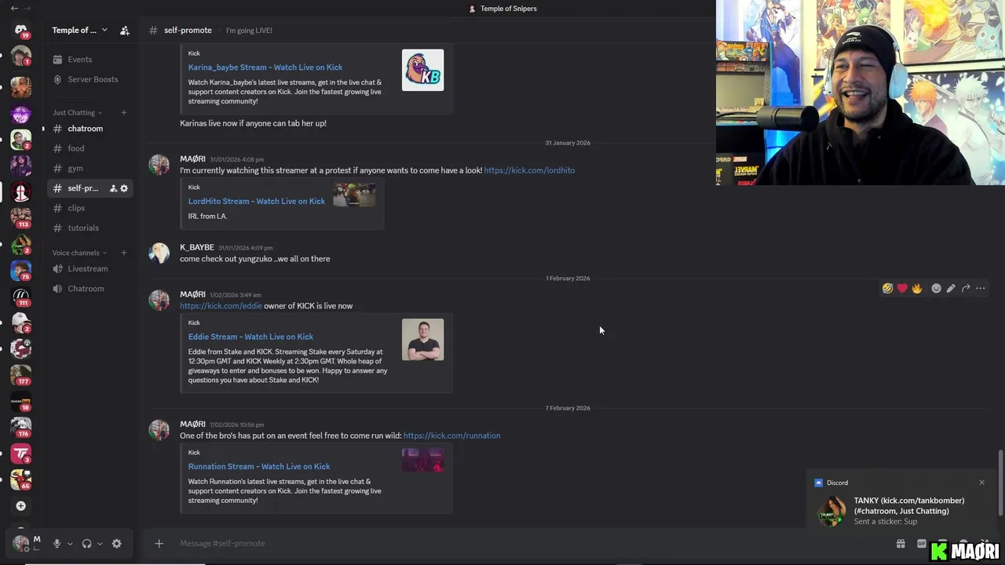Open server with 65 unread badge

click(x=21, y=479)
